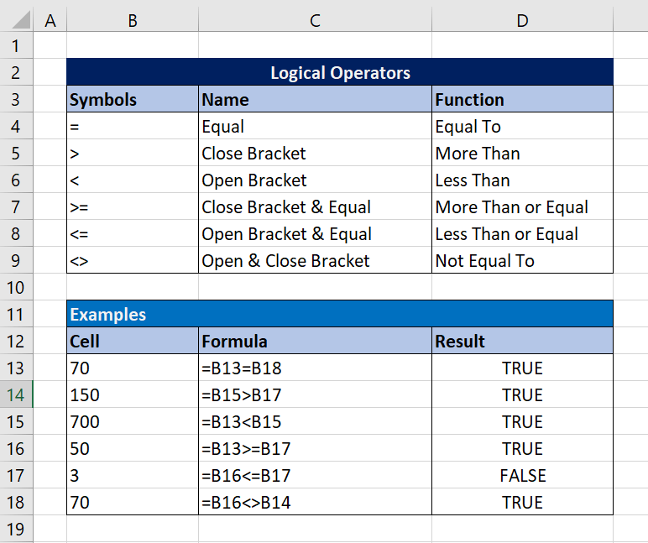Screen dimensions: 648x543
Task: Select row 2 header
Action: tap(17, 73)
